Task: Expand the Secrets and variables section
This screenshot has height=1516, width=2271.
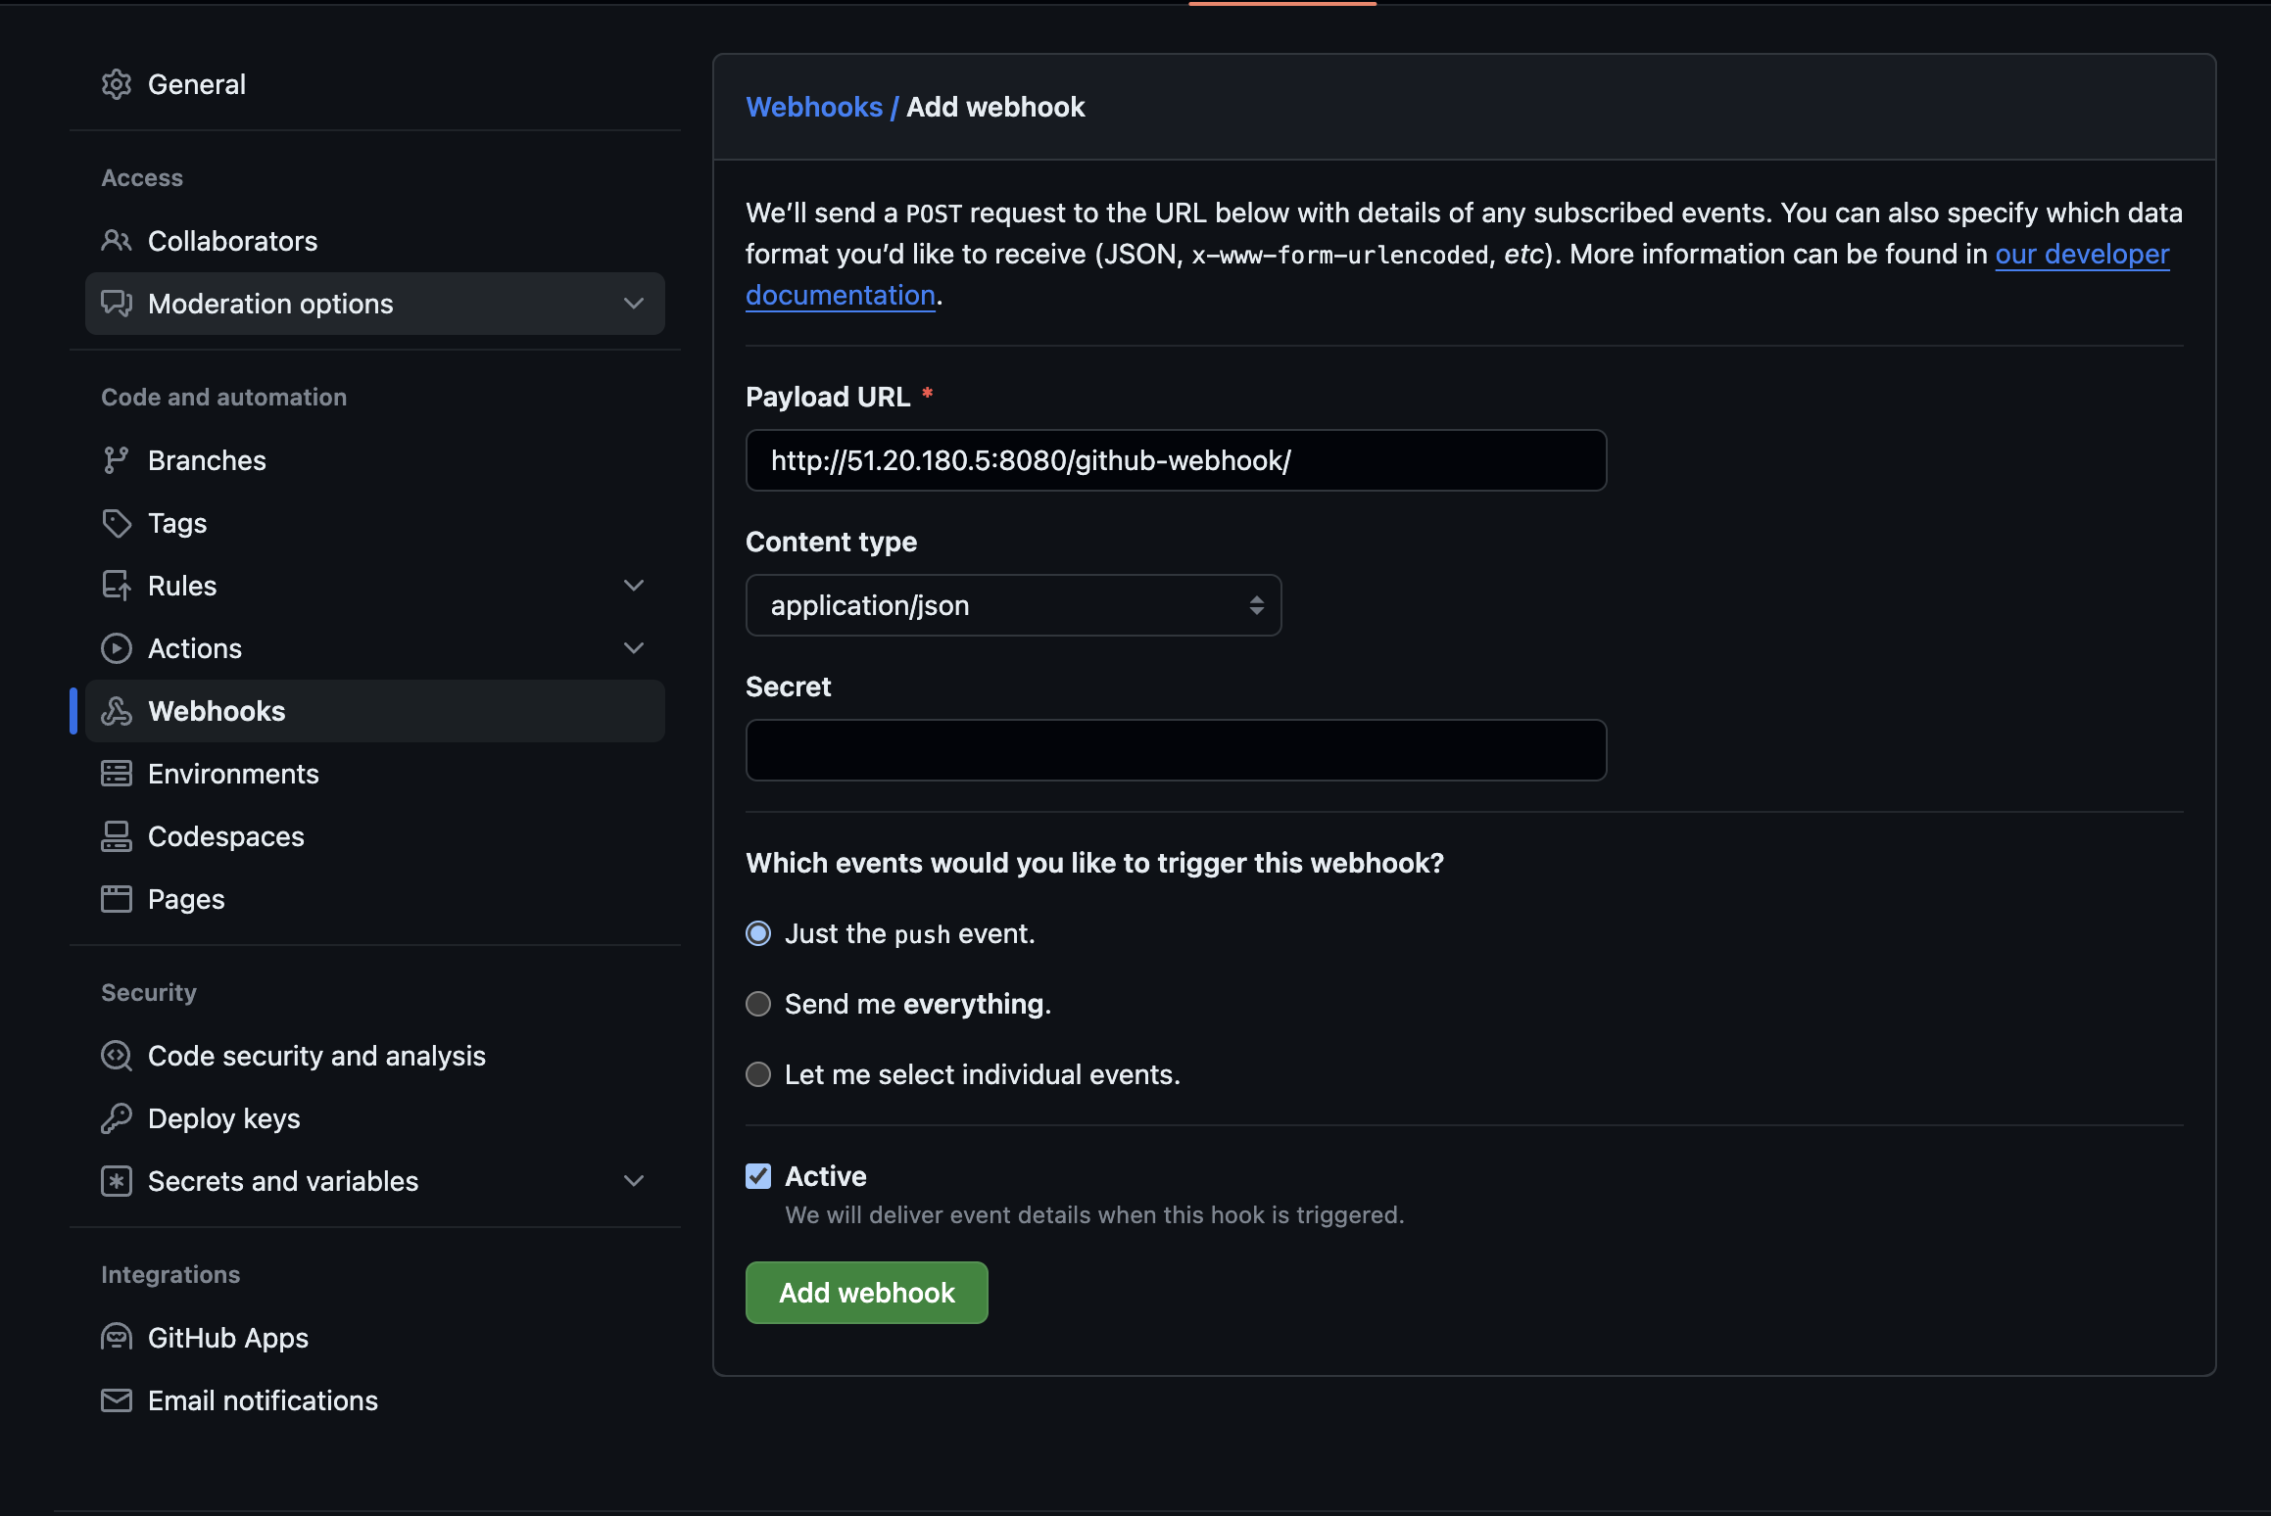Action: click(634, 1181)
